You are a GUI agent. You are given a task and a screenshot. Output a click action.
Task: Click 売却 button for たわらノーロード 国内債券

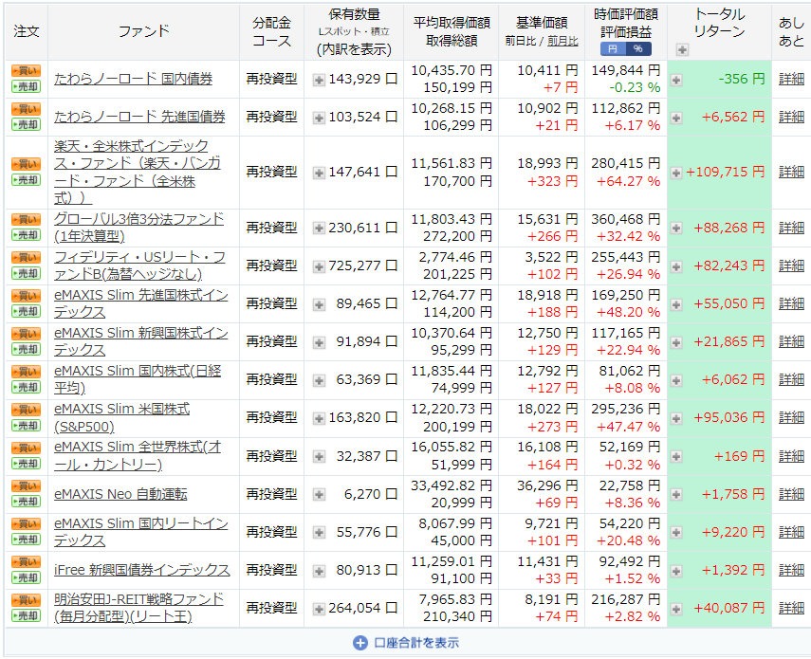tap(26, 87)
